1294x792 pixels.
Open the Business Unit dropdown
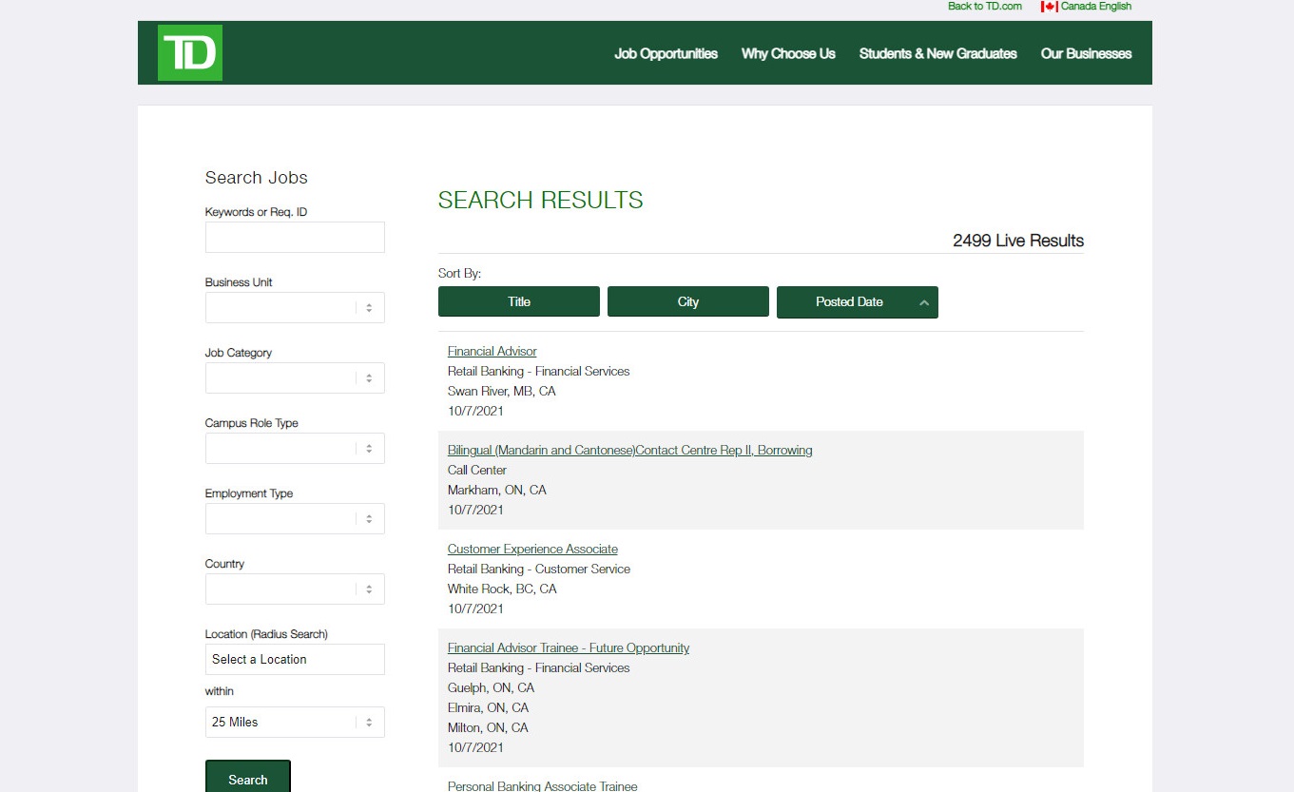(x=295, y=308)
